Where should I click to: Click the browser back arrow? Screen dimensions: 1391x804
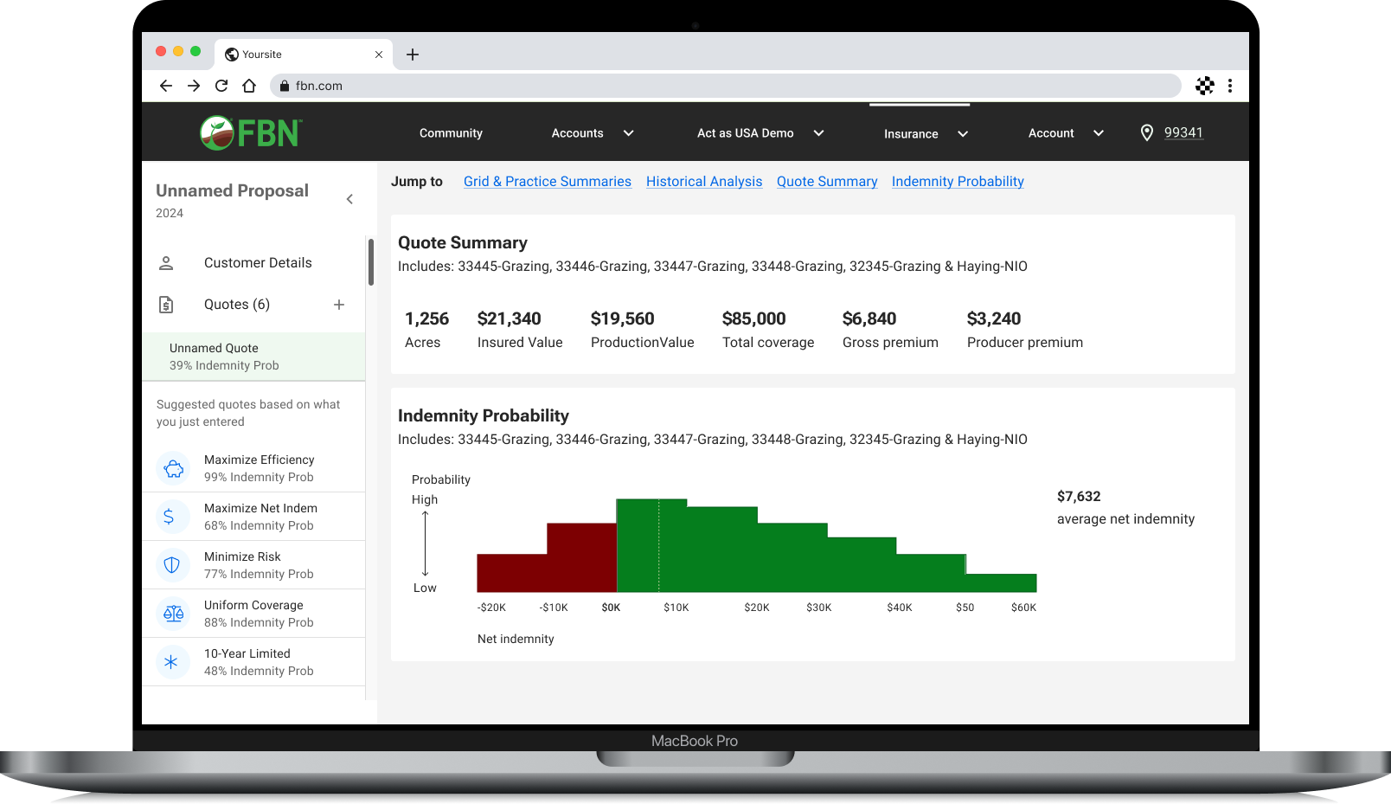click(166, 86)
